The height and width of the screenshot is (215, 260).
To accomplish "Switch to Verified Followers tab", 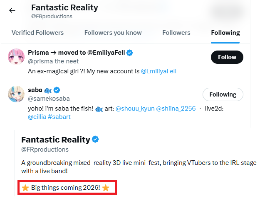I will point(37,33).
